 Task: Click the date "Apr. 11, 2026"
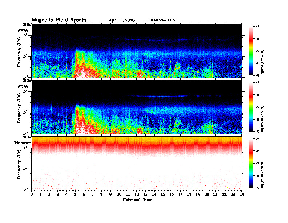pos(121,20)
